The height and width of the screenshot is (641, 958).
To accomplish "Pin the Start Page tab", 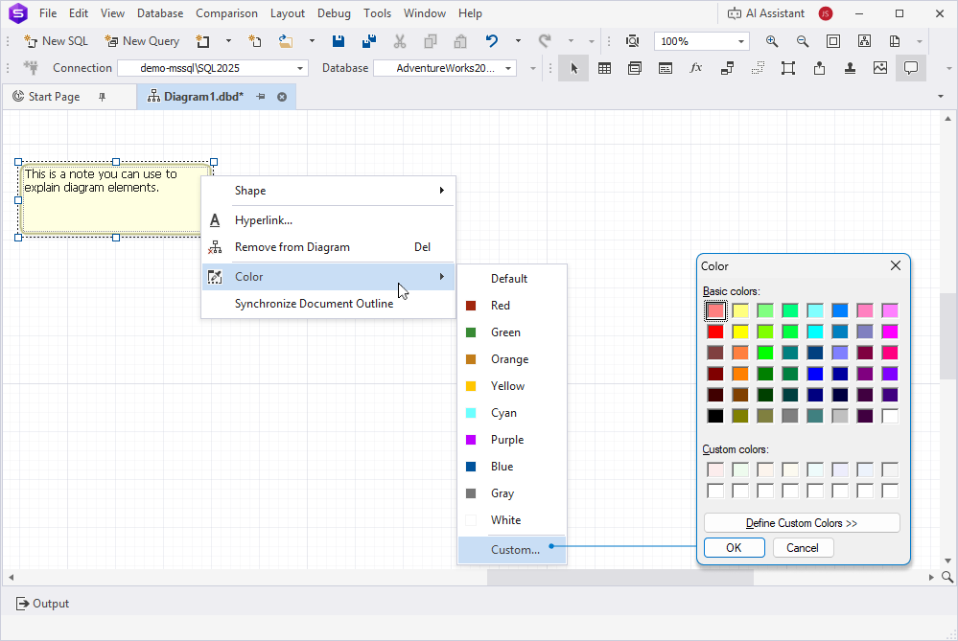I will coord(102,97).
